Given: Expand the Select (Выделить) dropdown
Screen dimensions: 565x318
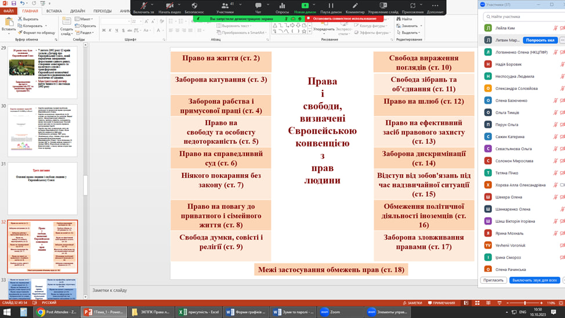Looking at the screenshot, I should (409, 32).
